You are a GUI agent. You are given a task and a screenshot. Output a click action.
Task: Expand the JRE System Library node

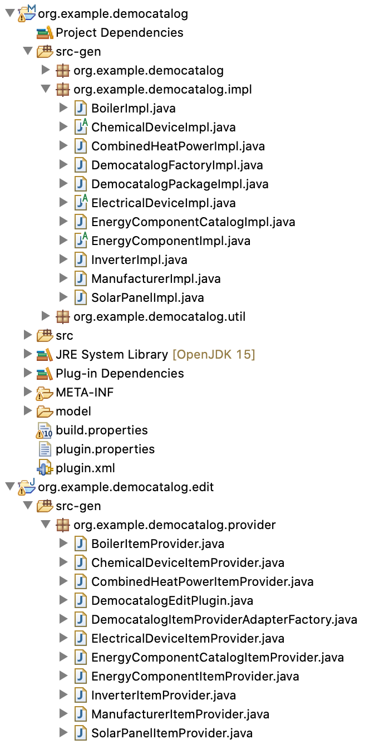click(28, 354)
